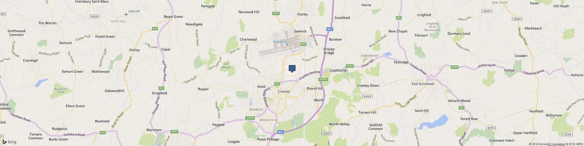The image size is (584, 146).
Task: Select the Pease Pottage label
Action: (x=268, y=139)
